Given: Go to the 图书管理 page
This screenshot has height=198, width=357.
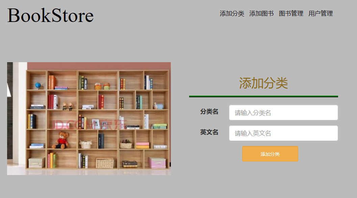Looking at the screenshot, I should coord(291,14).
